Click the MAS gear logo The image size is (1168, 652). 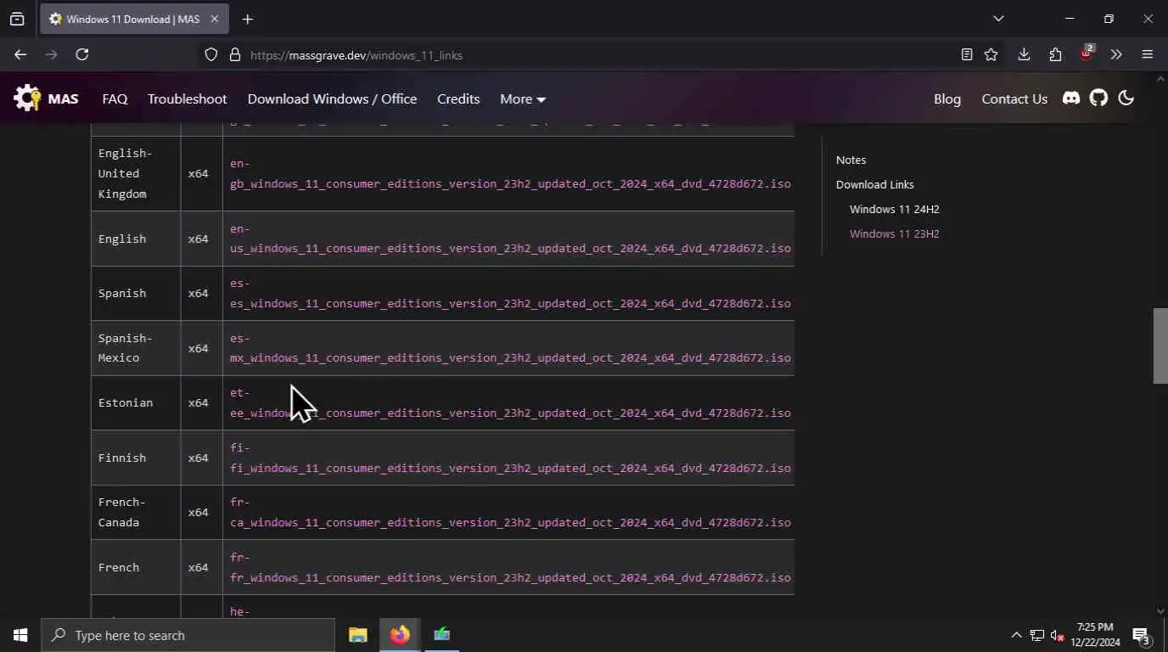27,98
